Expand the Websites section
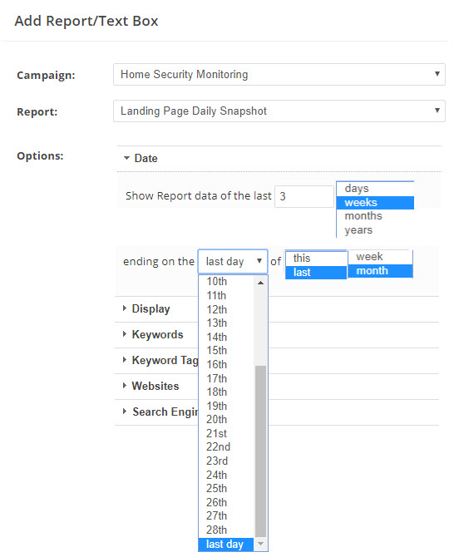The image size is (454, 557). pos(151,386)
